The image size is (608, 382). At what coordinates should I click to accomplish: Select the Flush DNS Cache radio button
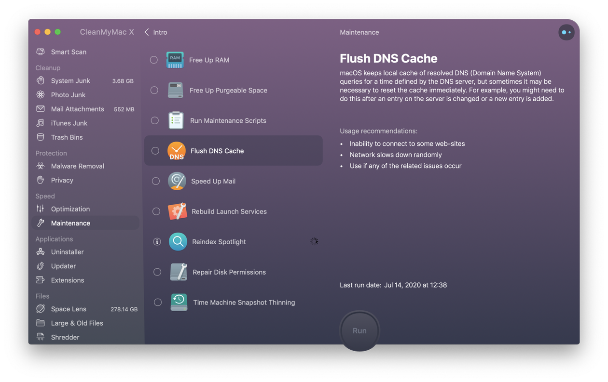tap(155, 151)
